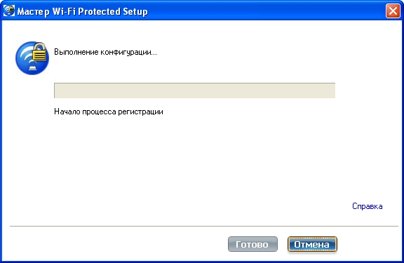Click the word "Setup" in the title bar
404x263 pixels.
coord(135,12)
